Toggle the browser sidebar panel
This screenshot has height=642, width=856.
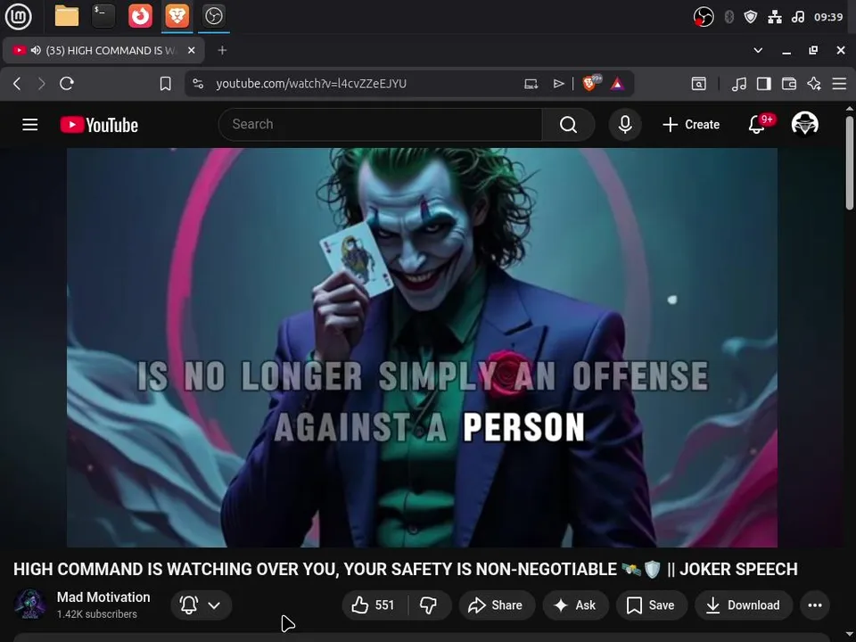pyautogui.click(x=764, y=84)
